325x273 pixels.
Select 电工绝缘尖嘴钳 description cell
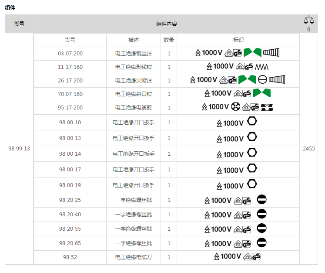pyautogui.click(x=134, y=81)
